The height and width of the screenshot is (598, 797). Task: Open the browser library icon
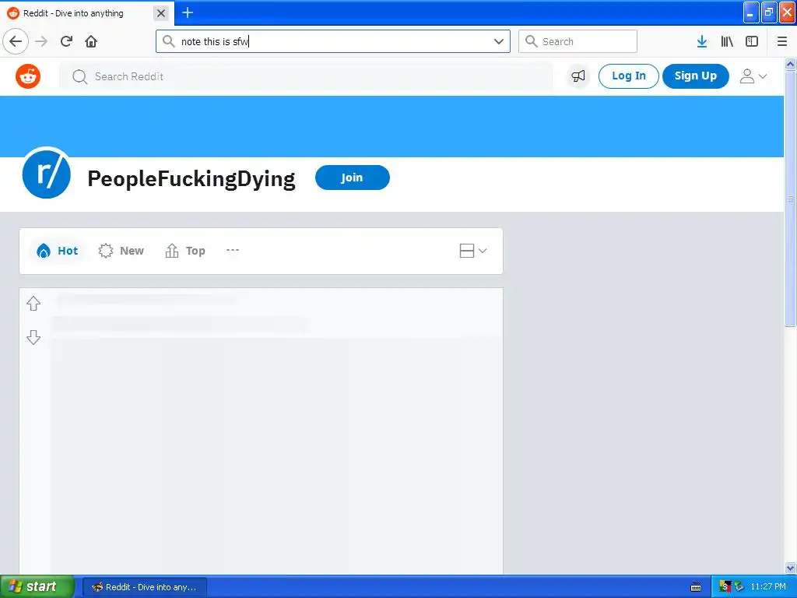click(x=727, y=41)
